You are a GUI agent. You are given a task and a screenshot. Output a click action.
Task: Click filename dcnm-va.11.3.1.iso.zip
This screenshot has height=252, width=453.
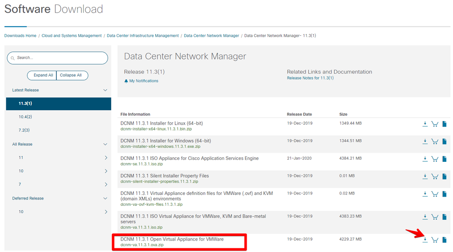(141, 227)
